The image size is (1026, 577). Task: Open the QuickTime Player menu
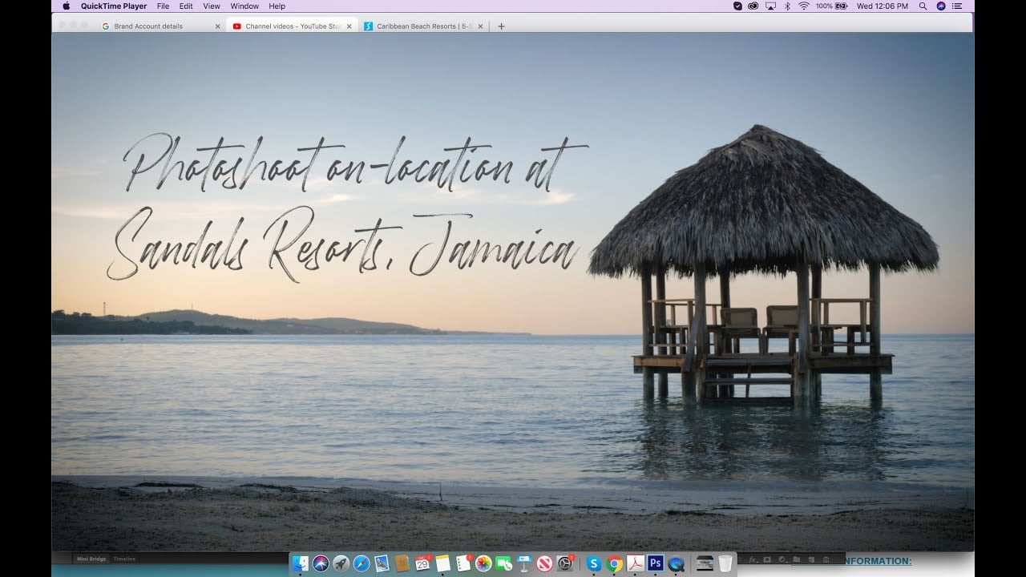pos(114,6)
